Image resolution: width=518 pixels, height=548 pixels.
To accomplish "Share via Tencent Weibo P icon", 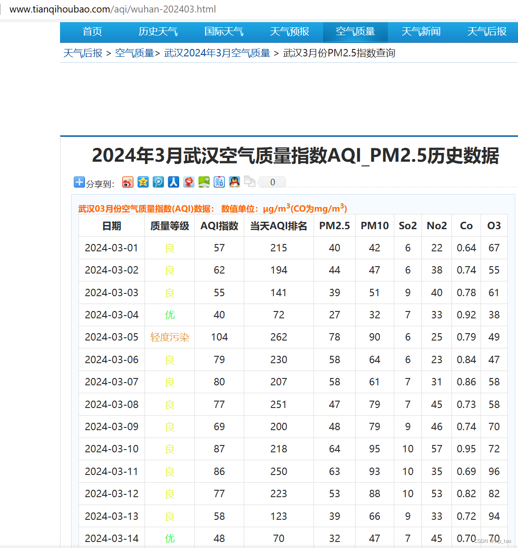I will point(158,182).
